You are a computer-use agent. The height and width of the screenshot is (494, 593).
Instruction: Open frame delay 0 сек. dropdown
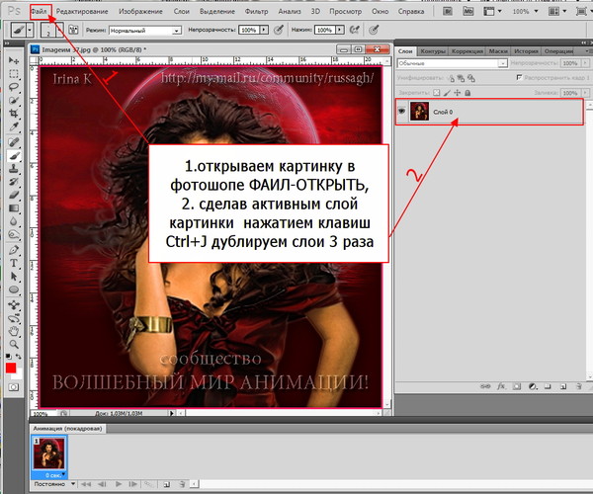click(x=54, y=475)
